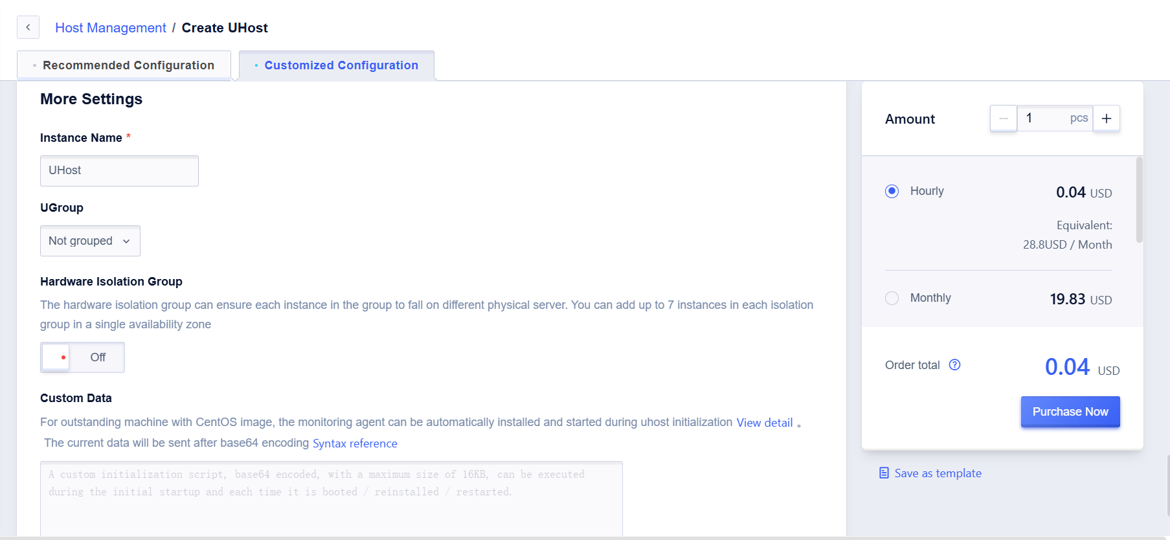Screen dimensions: 1170x540
Task: Open the UGroup Not grouped dropdown
Action: (90, 241)
